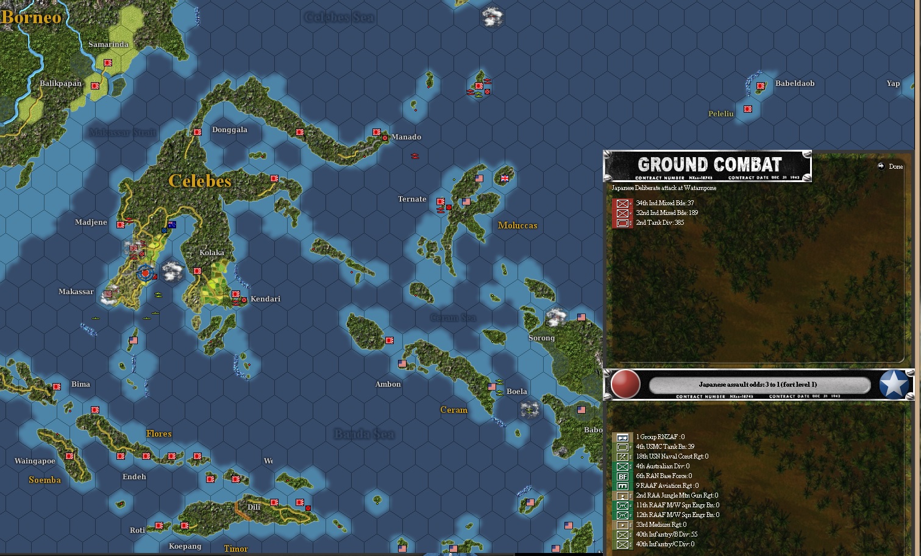Select the 40th Infantry/C Div icon
The image size is (921, 556).
click(x=622, y=544)
